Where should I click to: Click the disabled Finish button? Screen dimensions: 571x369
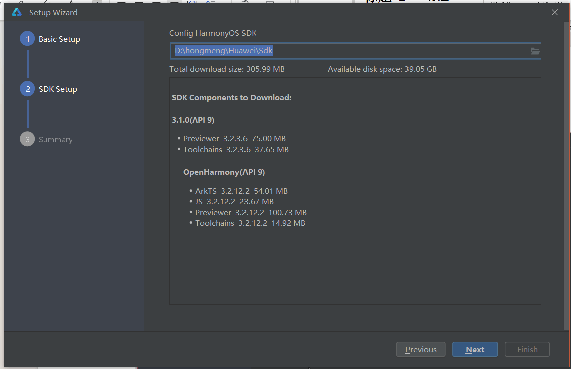[x=527, y=349]
